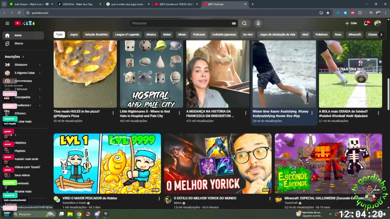Select the Pokémon filter chip
Image resolution: width=390 pixels, height=219 pixels.
pos(321,34)
